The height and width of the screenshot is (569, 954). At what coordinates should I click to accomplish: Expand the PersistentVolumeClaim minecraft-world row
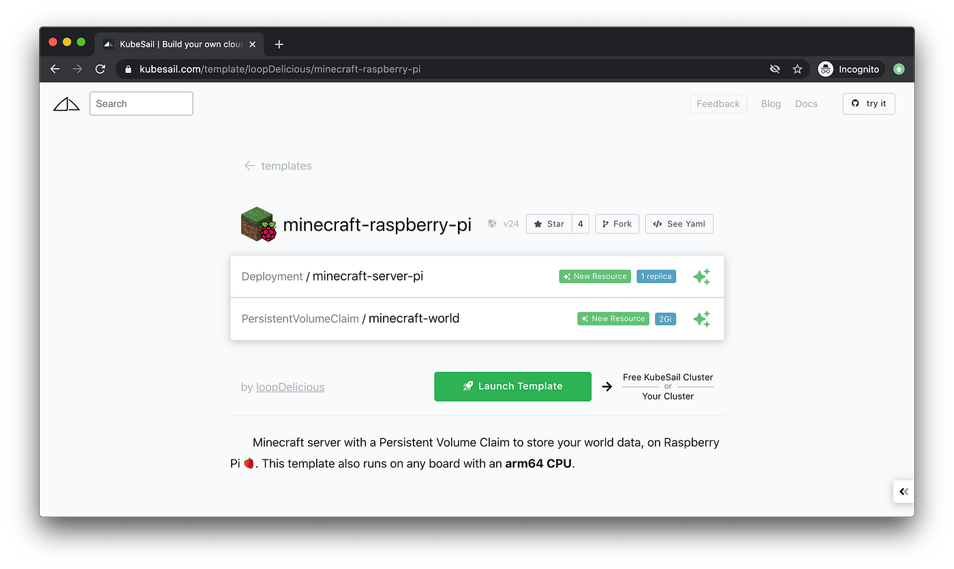477,319
